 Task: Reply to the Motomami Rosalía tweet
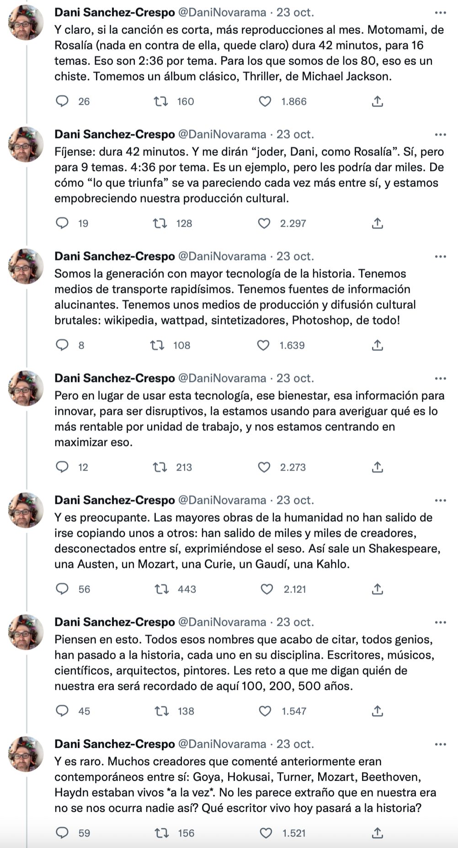(x=62, y=101)
